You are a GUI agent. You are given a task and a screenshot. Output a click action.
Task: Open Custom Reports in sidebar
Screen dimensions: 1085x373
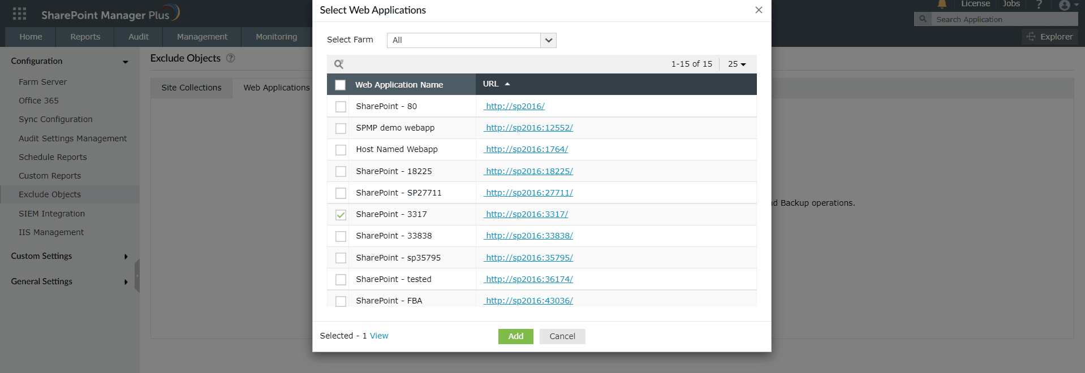(x=50, y=176)
